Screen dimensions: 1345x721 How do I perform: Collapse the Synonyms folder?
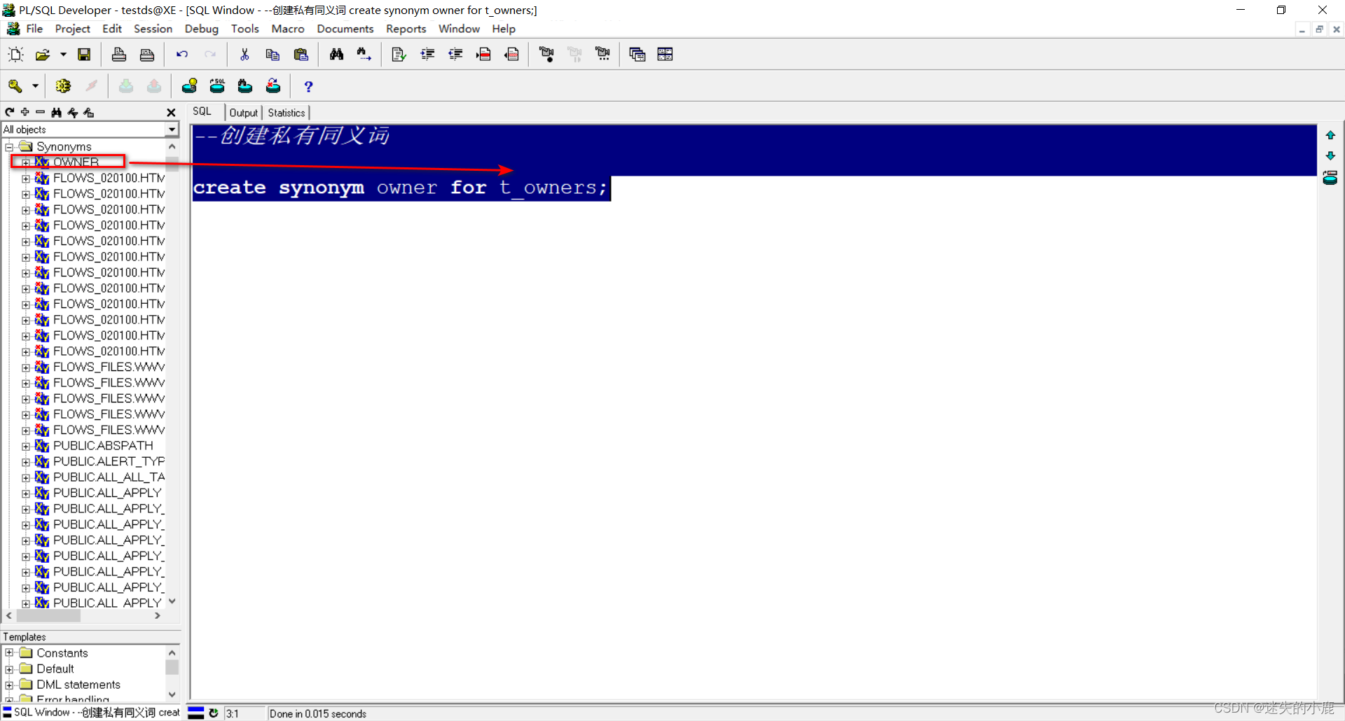[x=9, y=147]
